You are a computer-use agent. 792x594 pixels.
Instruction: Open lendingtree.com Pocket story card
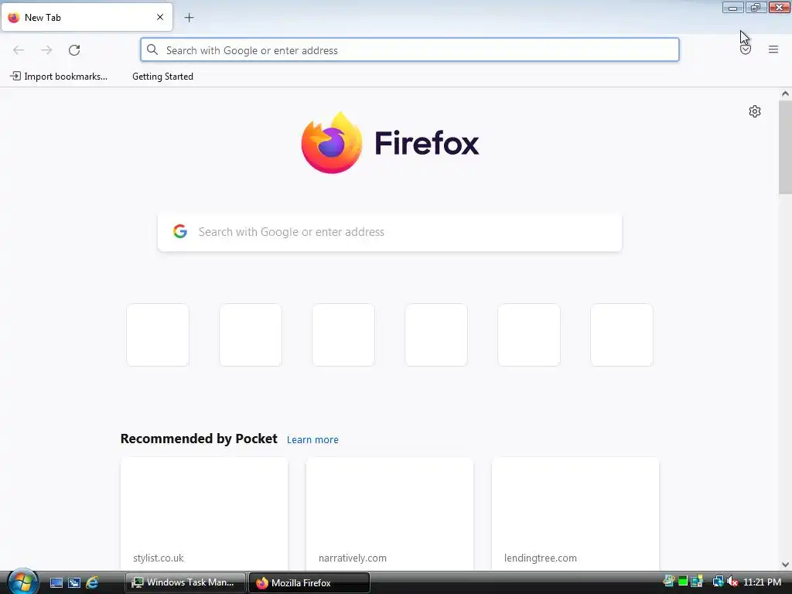[575, 514]
